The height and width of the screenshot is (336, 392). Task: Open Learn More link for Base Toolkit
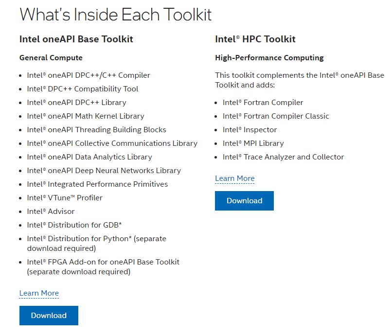39,293
